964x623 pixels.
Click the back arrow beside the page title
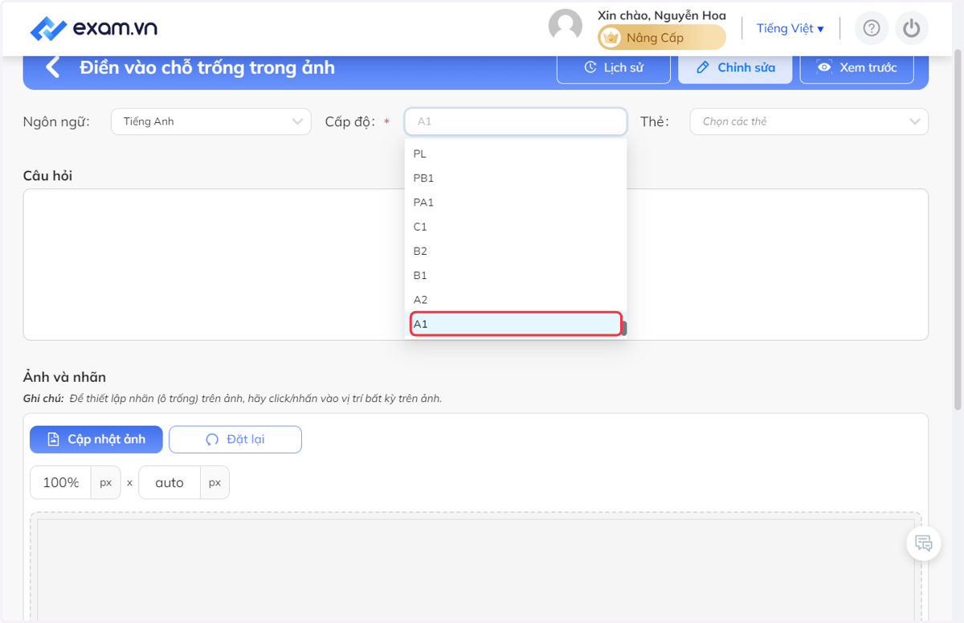(x=53, y=67)
